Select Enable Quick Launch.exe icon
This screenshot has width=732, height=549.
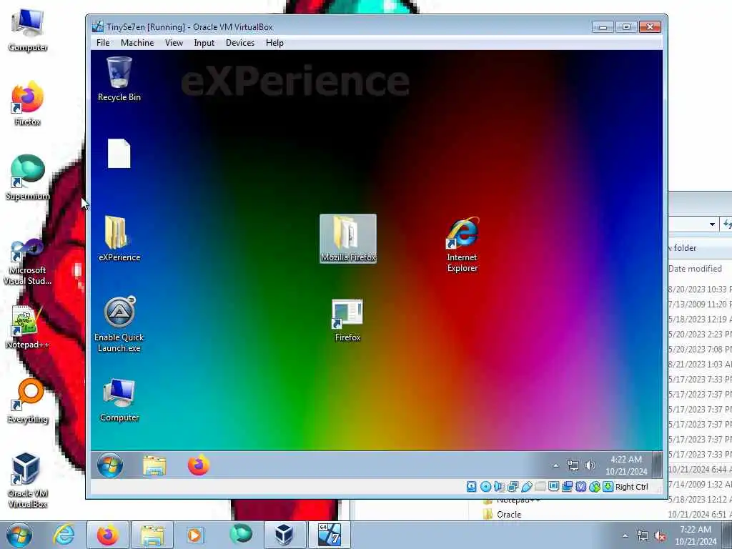click(119, 324)
